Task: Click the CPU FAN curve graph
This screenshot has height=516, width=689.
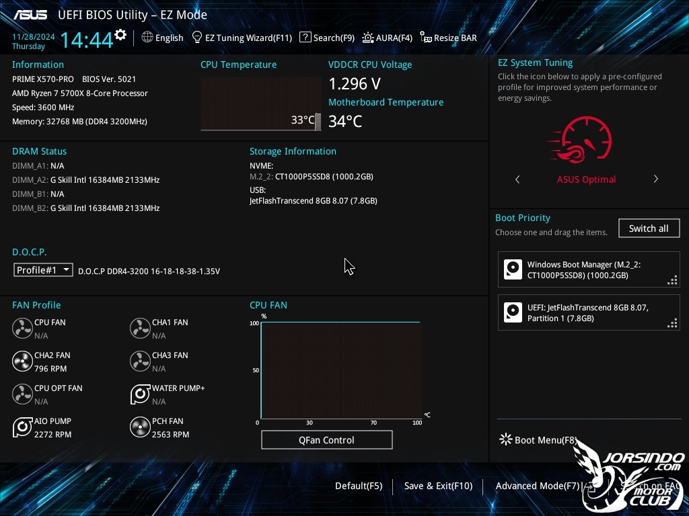Action: [x=340, y=370]
